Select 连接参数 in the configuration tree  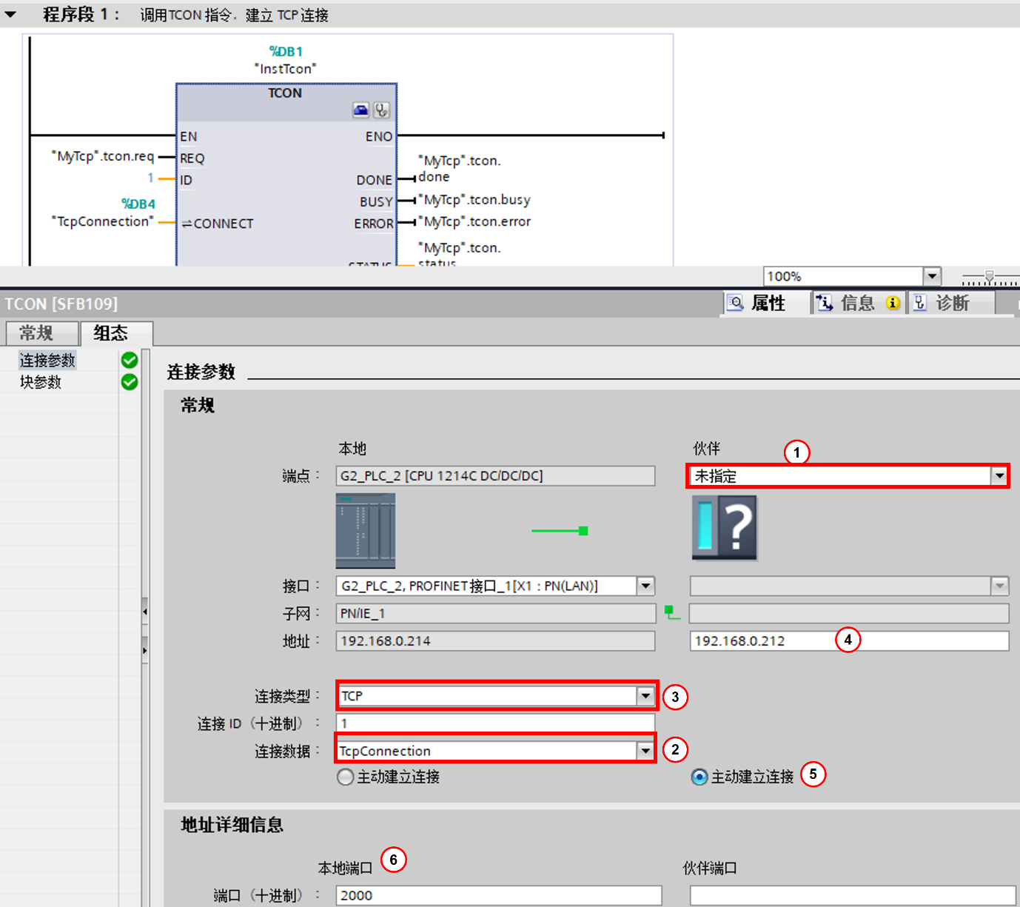(47, 360)
